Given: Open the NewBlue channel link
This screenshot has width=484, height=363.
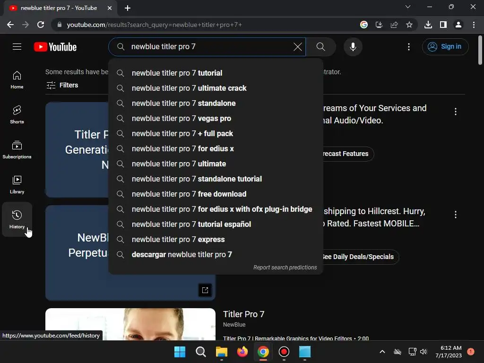Looking at the screenshot, I should pyautogui.click(x=234, y=325).
